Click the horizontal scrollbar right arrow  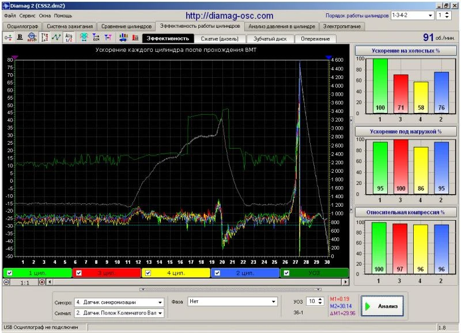(x=345, y=282)
